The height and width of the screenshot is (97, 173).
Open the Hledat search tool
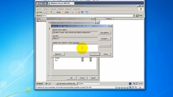57,12
